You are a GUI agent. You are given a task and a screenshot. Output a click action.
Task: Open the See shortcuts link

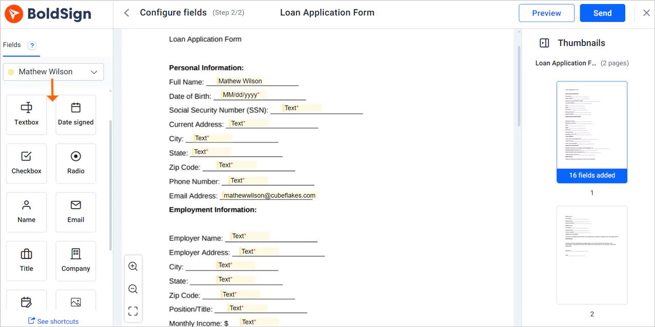pos(53,321)
